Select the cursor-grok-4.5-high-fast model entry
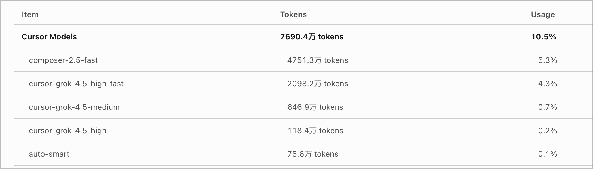This screenshot has width=593, height=169. tap(76, 84)
